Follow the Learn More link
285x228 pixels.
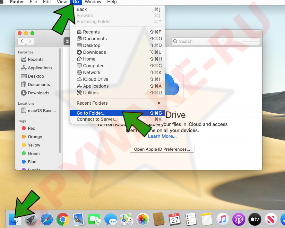(162, 136)
